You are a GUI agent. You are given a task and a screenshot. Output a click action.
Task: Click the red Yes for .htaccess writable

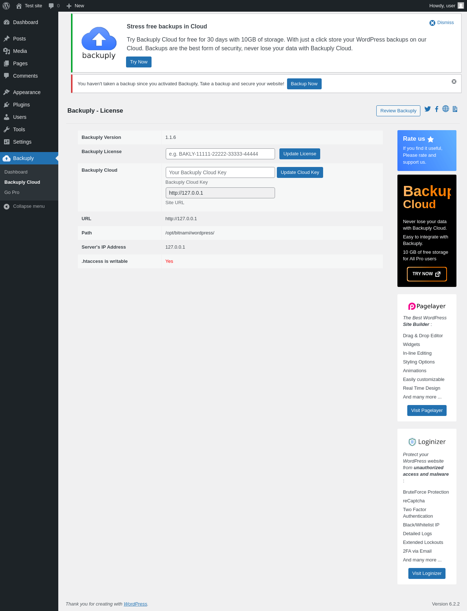coord(169,261)
